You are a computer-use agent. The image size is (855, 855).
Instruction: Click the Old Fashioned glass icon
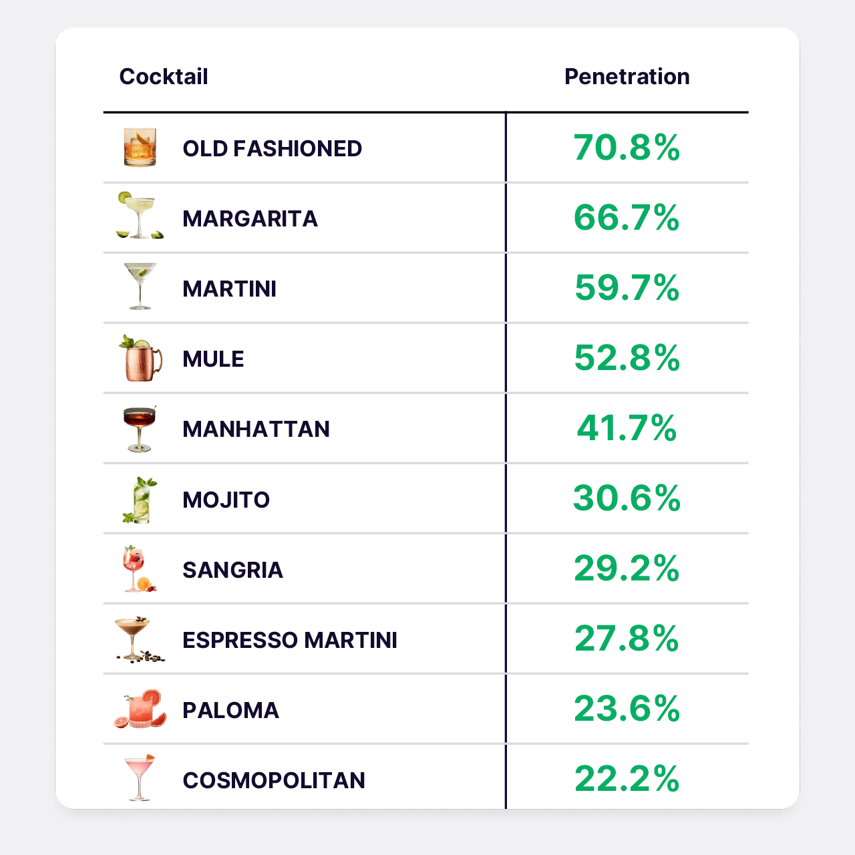click(140, 148)
